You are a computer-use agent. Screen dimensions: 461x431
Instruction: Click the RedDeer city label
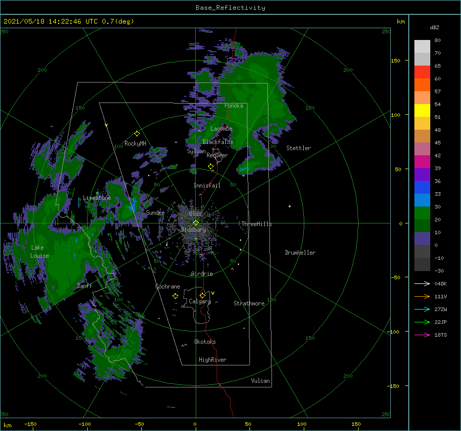tap(217, 155)
